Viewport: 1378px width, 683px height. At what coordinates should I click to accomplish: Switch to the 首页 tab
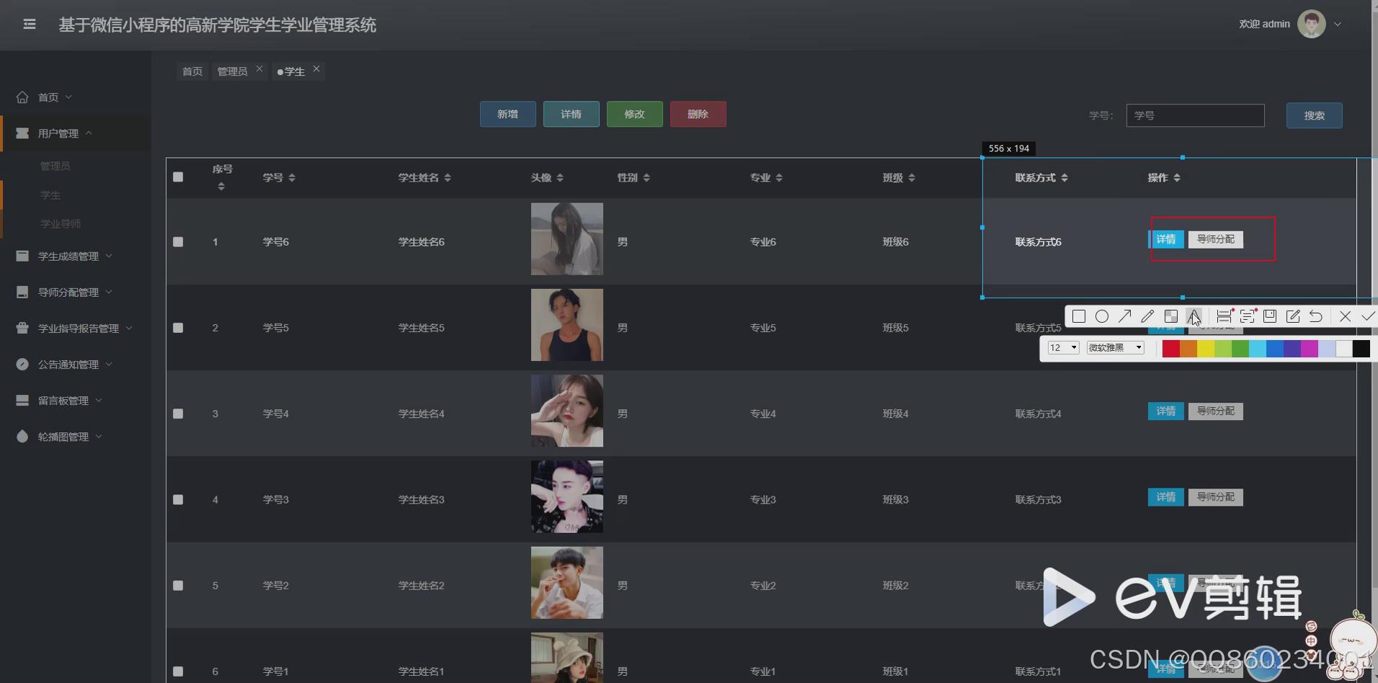click(x=192, y=71)
